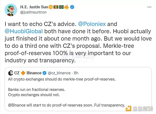Click the orange diamond icon beside CZ
This screenshot has width=156, height=114.
tap(23, 73)
